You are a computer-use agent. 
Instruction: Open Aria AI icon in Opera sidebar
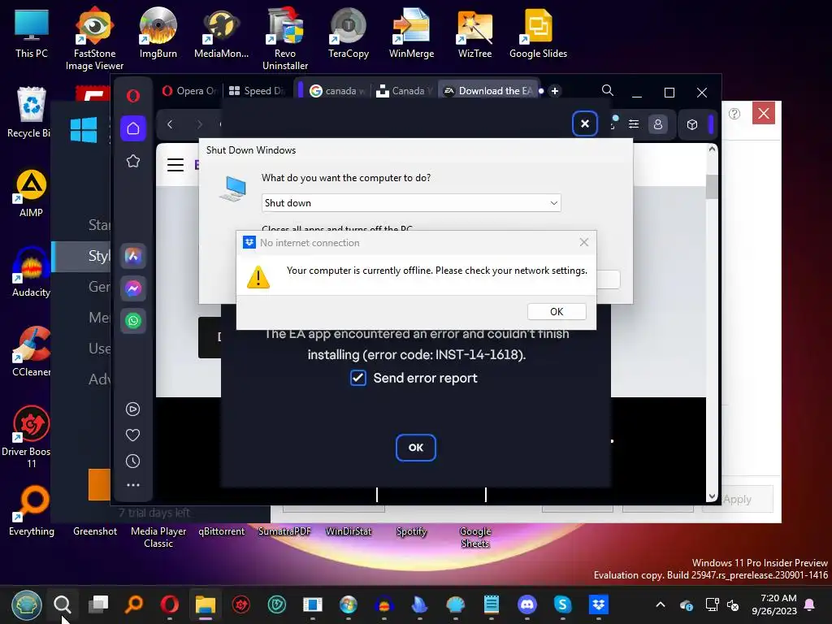(x=133, y=256)
